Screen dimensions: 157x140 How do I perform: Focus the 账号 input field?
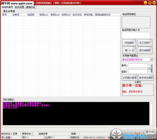(x=138, y=66)
